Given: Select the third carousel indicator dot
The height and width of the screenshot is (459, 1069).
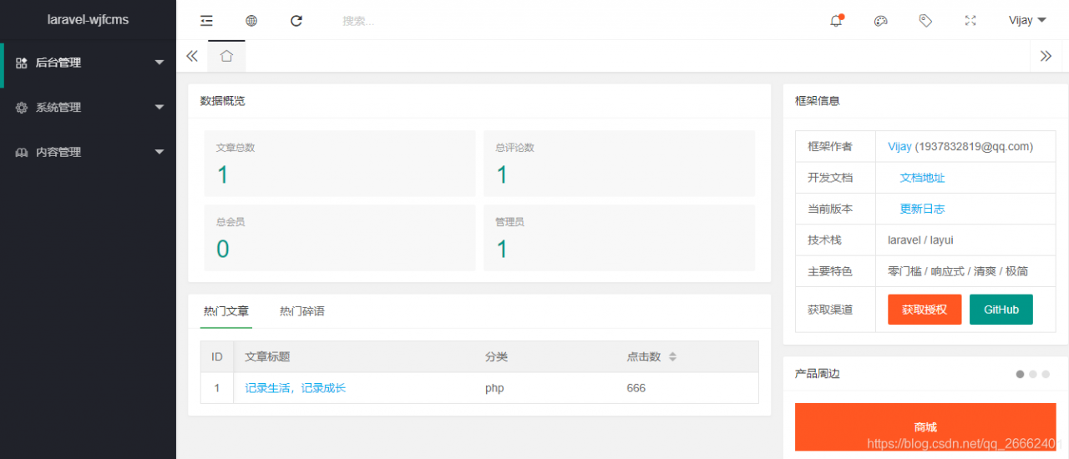Looking at the screenshot, I should (1046, 374).
